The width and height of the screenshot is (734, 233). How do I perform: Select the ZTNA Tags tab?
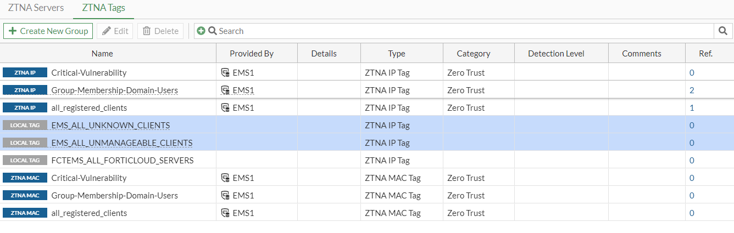[x=103, y=8]
